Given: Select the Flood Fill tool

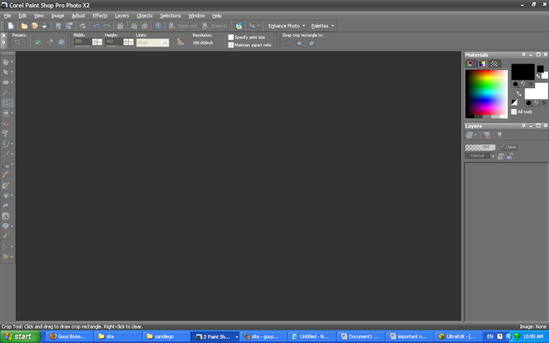Looking at the screenshot, I should point(5,196).
